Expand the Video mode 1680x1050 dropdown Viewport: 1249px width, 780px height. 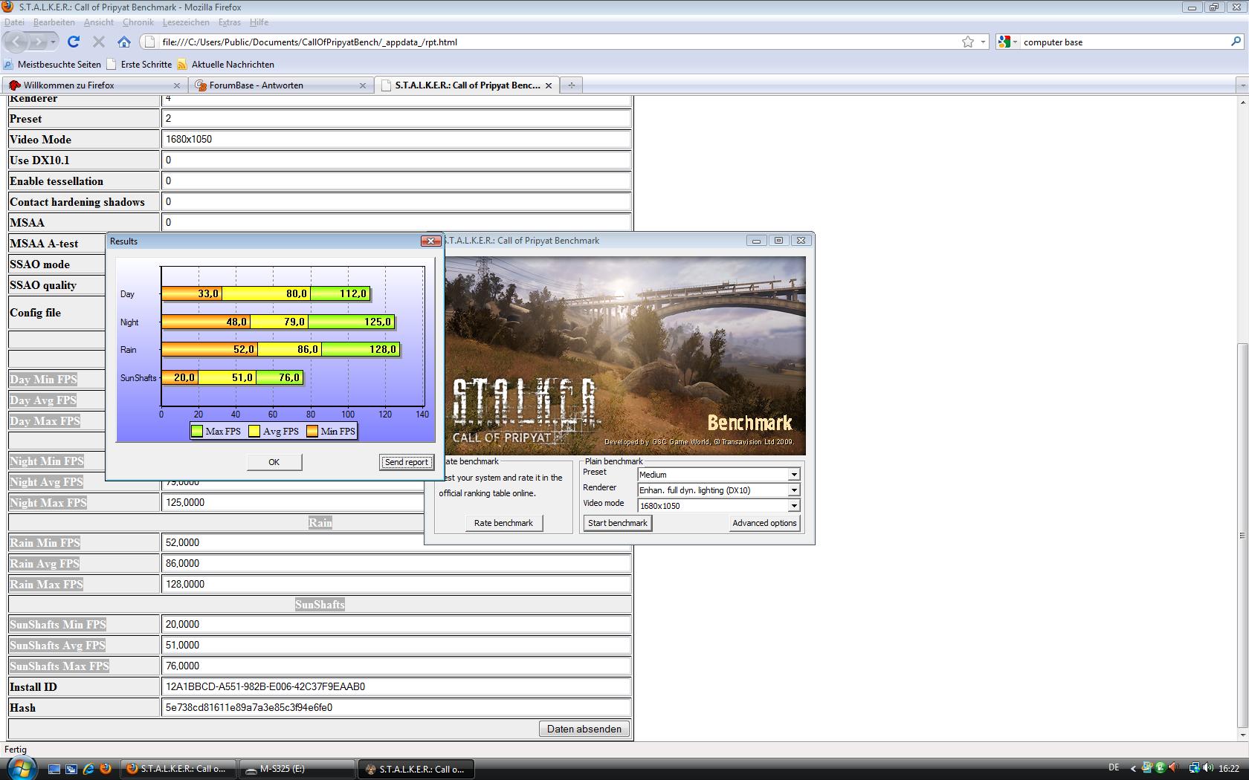tap(794, 506)
